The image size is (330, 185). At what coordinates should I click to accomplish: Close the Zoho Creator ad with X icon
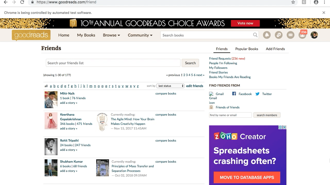coord(284,127)
